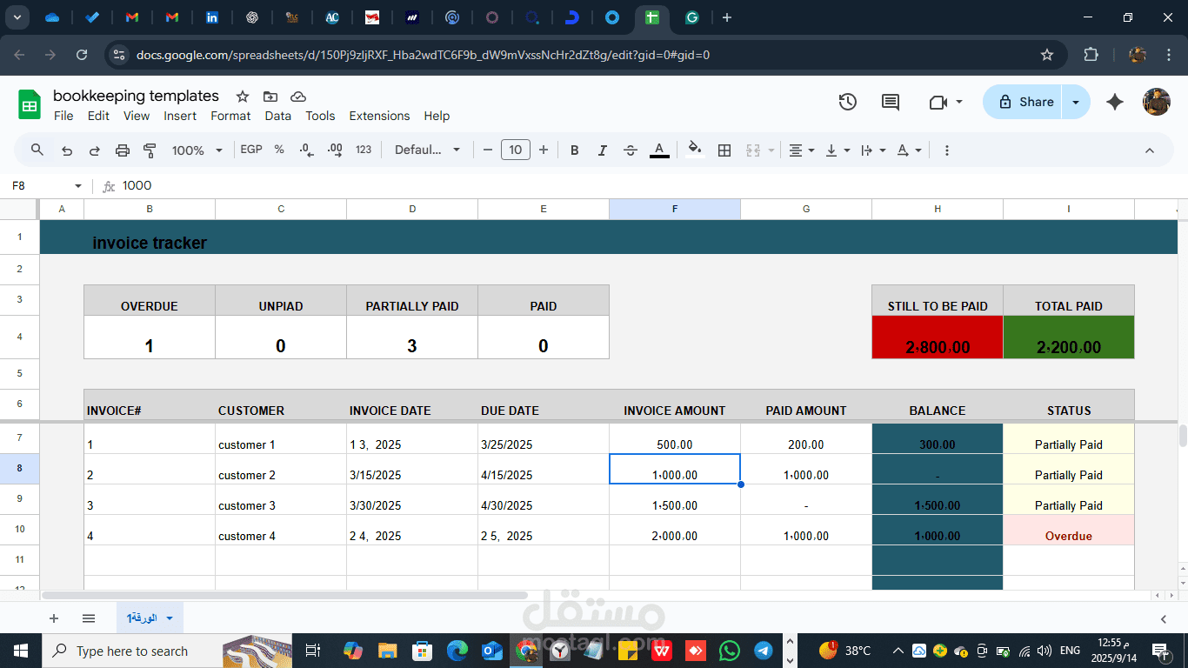Open sheet tab الورقة1 dropdown arrow

point(170,618)
